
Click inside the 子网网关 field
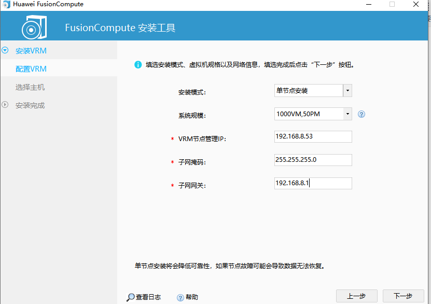(x=313, y=183)
